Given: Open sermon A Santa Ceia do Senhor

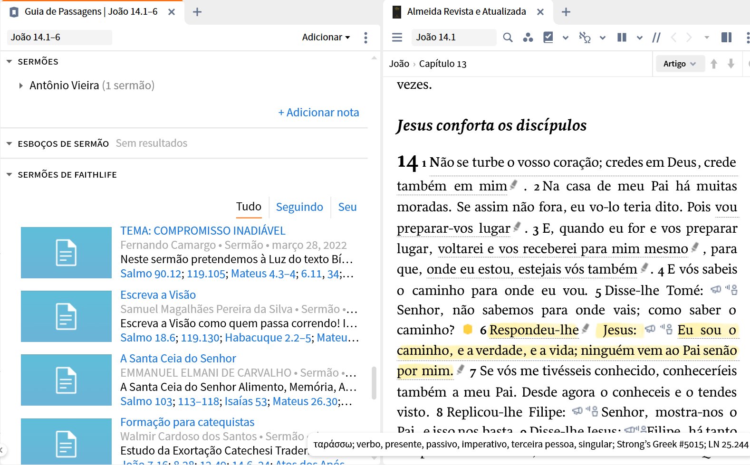Looking at the screenshot, I should [178, 359].
